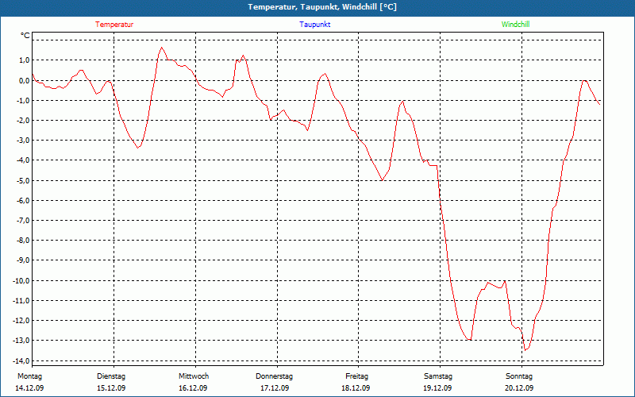Click the °C unit label on axis
The height and width of the screenshot is (397, 635).
[25, 36]
